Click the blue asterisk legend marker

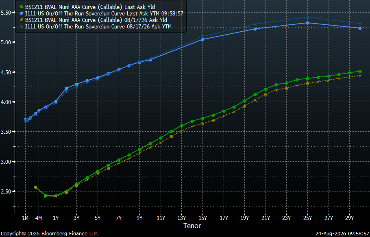coord(22,27)
